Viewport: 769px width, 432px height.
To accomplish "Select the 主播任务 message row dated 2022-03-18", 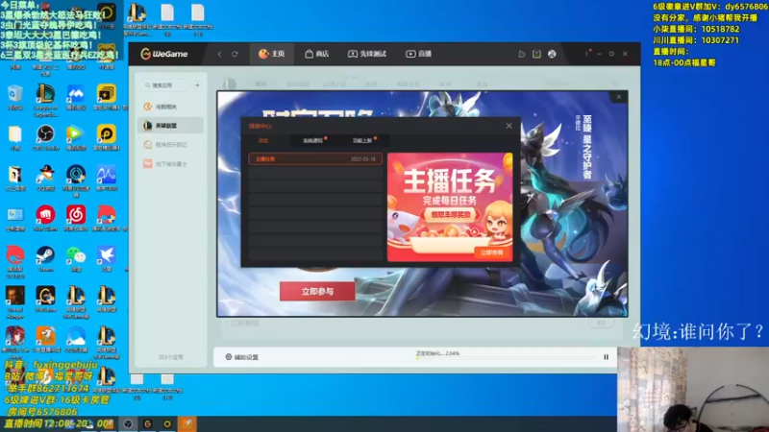I will click(x=315, y=158).
